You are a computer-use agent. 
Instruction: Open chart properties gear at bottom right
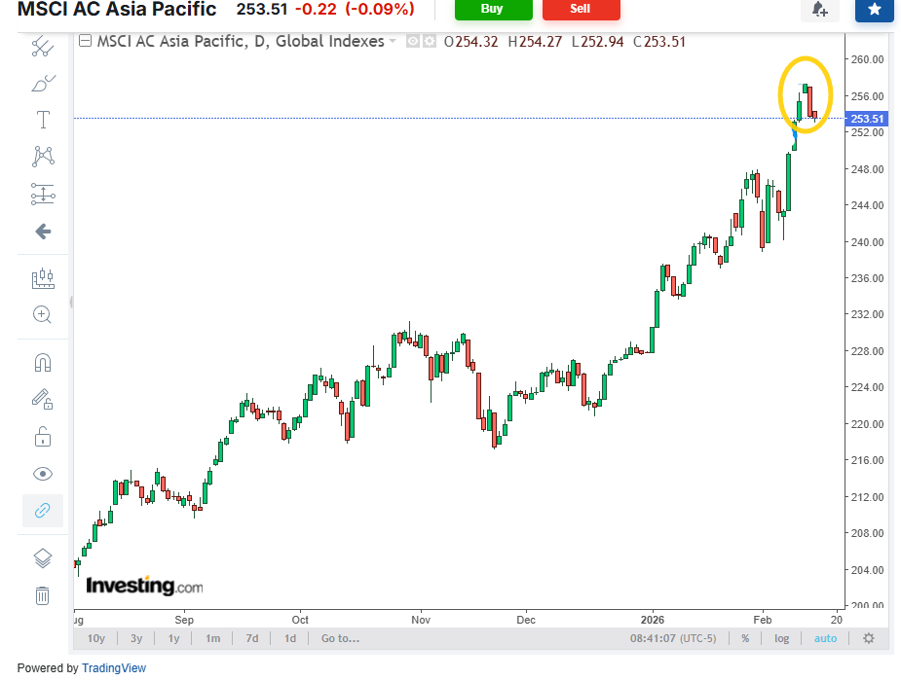(x=868, y=638)
